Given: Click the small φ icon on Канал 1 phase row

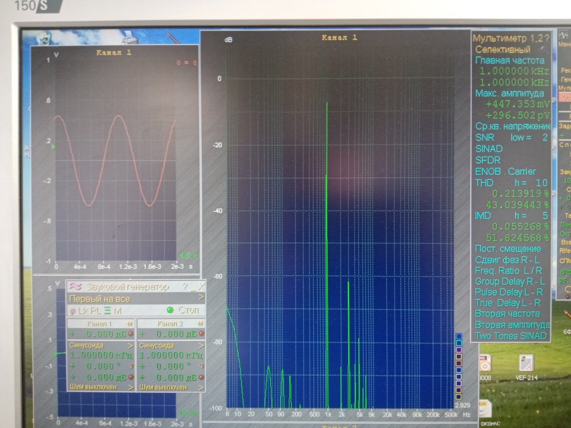Looking at the screenshot, I should click(131, 366).
